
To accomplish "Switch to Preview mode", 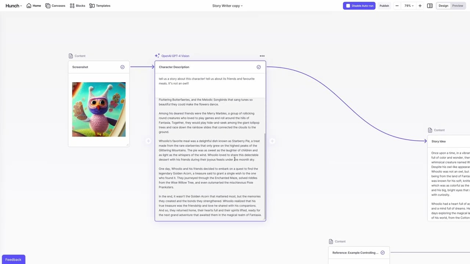I will [x=458, y=5].
